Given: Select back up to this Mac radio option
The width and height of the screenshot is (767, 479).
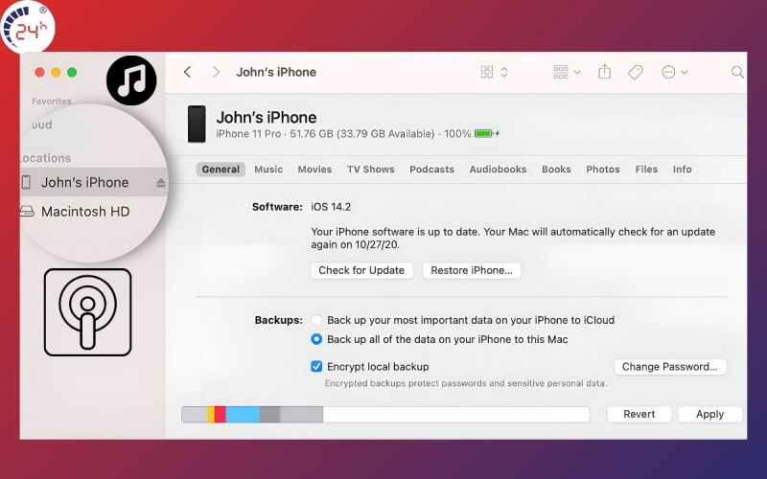Looking at the screenshot, I should [x=316, y=339].
